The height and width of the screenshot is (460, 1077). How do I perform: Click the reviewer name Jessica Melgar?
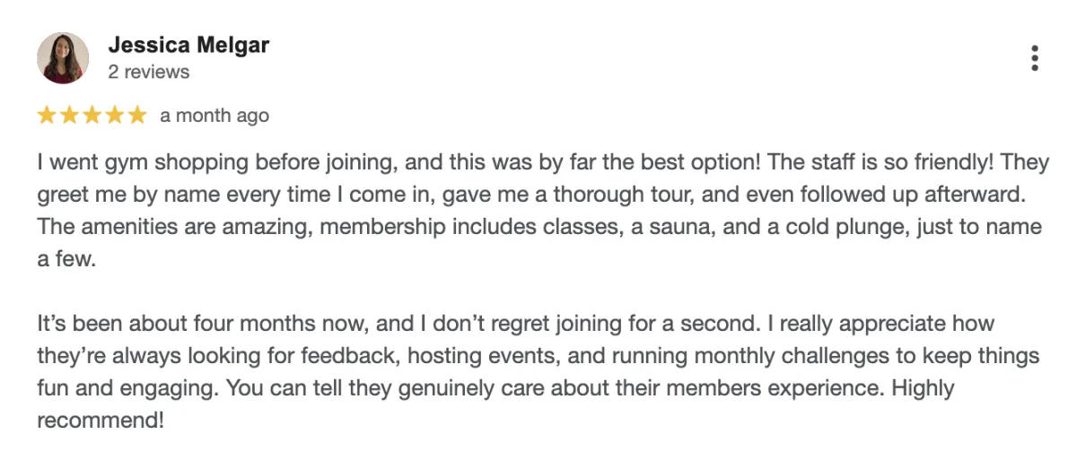tap(188, 45)
